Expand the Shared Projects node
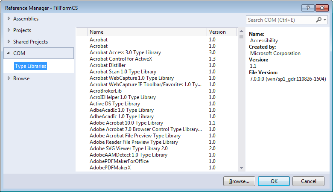This screenshot has height=192, width=333. click(x=9, y=41)
